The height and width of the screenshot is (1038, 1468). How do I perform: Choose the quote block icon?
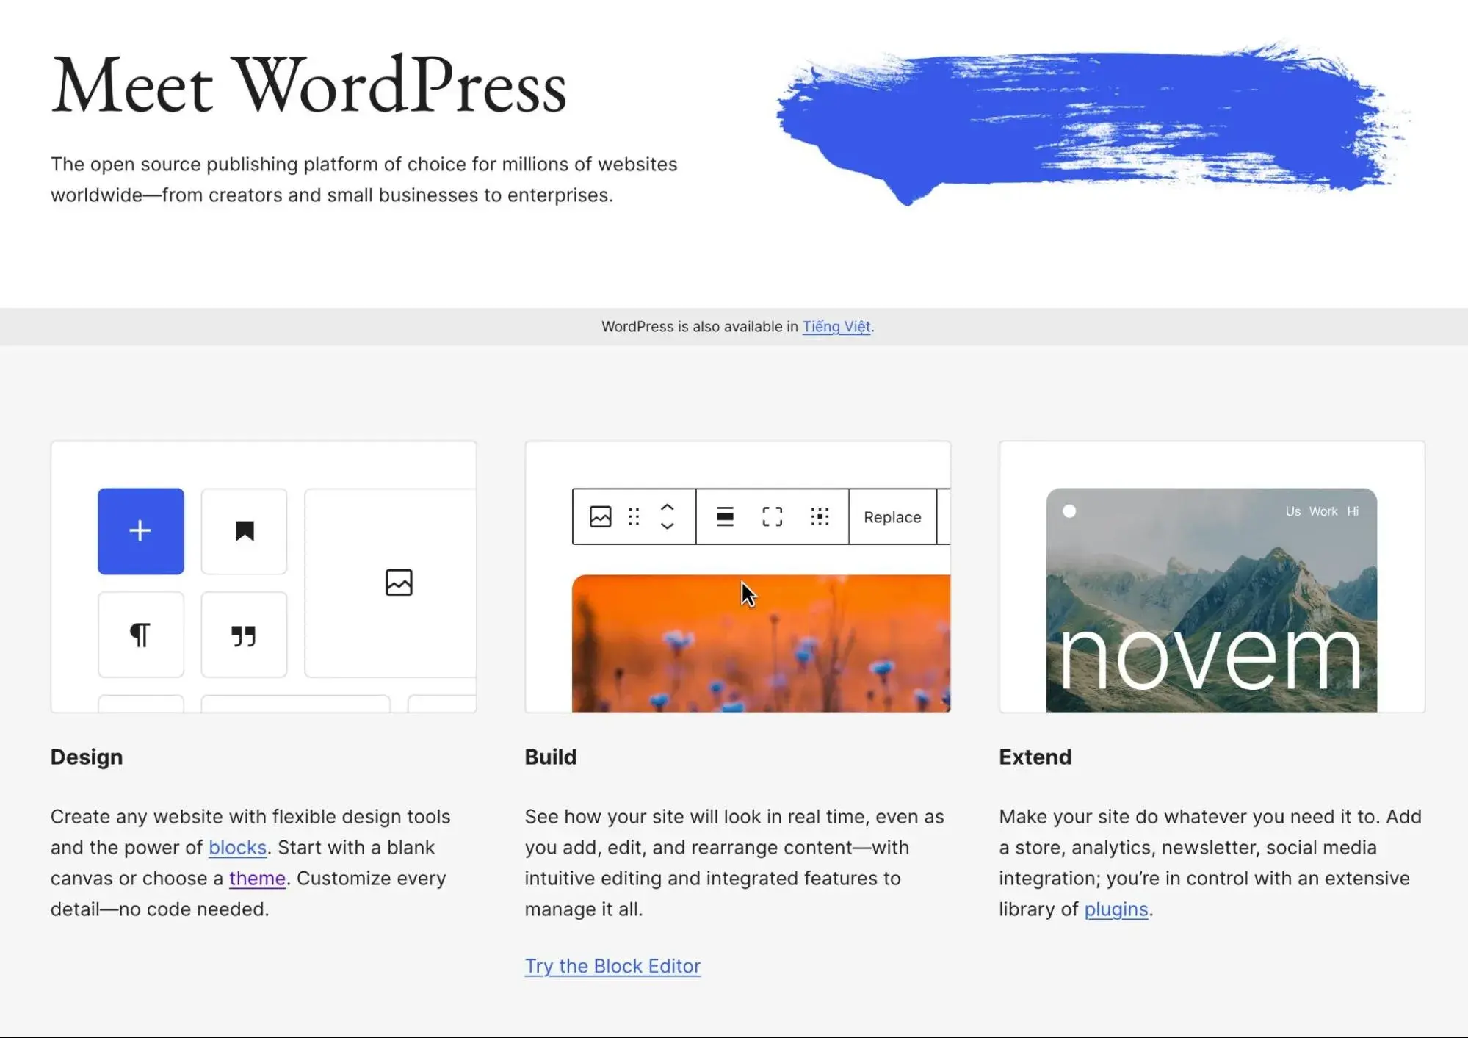(243, 633)
